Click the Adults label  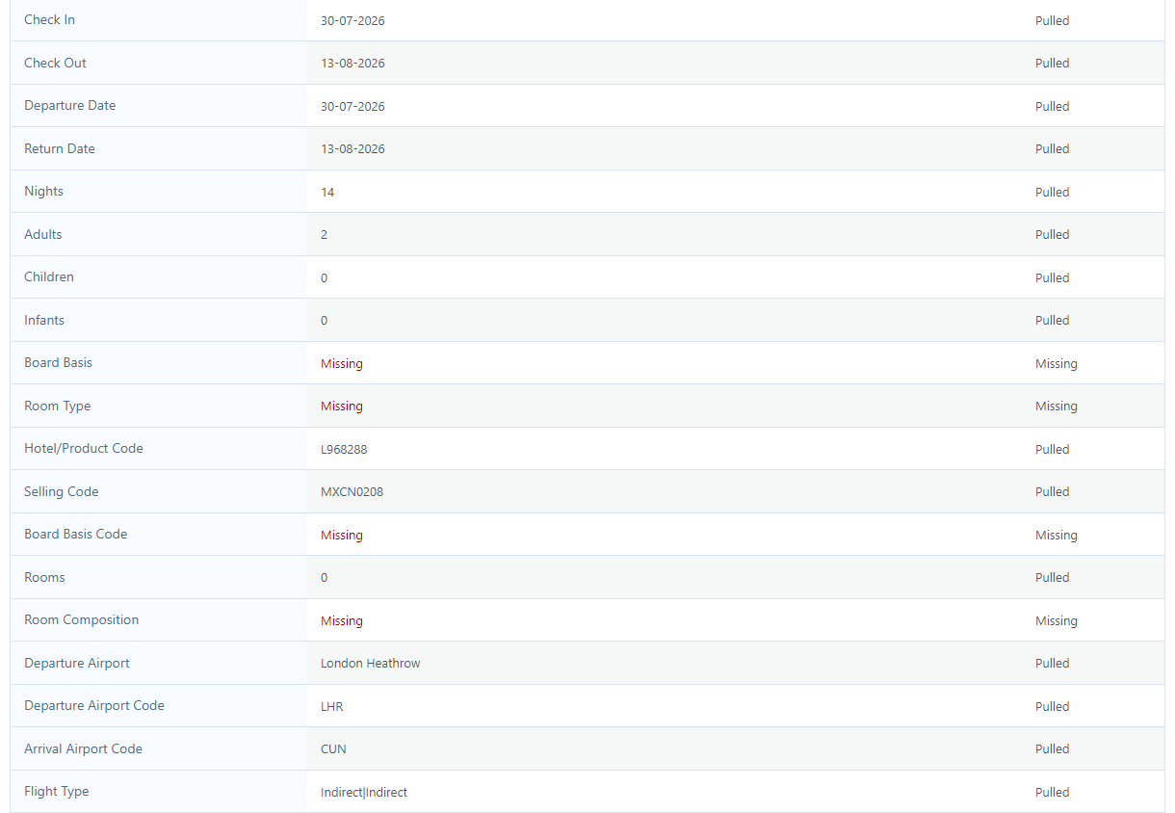[42, 235]
